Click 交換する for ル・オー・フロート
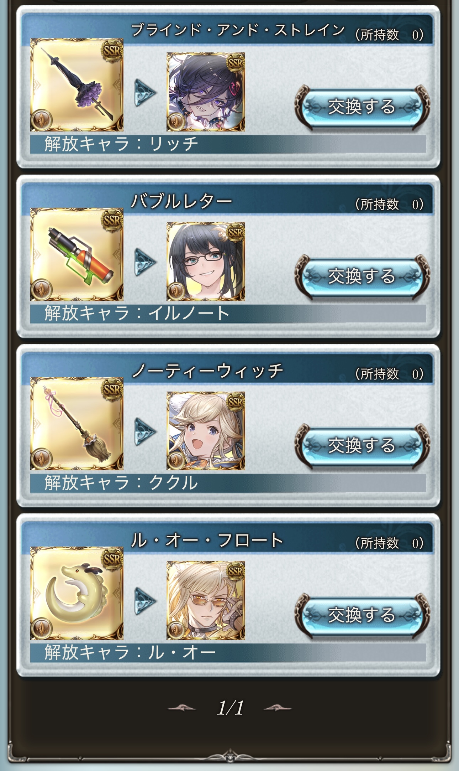Viewport: 459px width, 771px height. (x=362, y=615)
